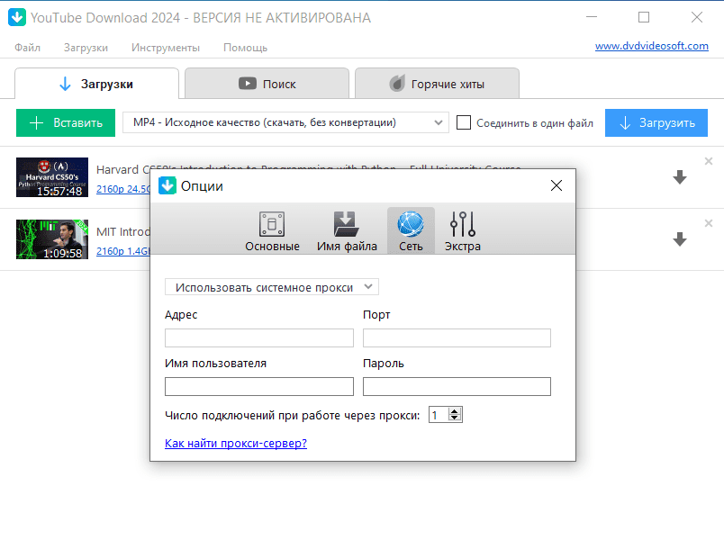724x540 pixels.
Task: Close the Опции dialog
Action: point(557,185)
